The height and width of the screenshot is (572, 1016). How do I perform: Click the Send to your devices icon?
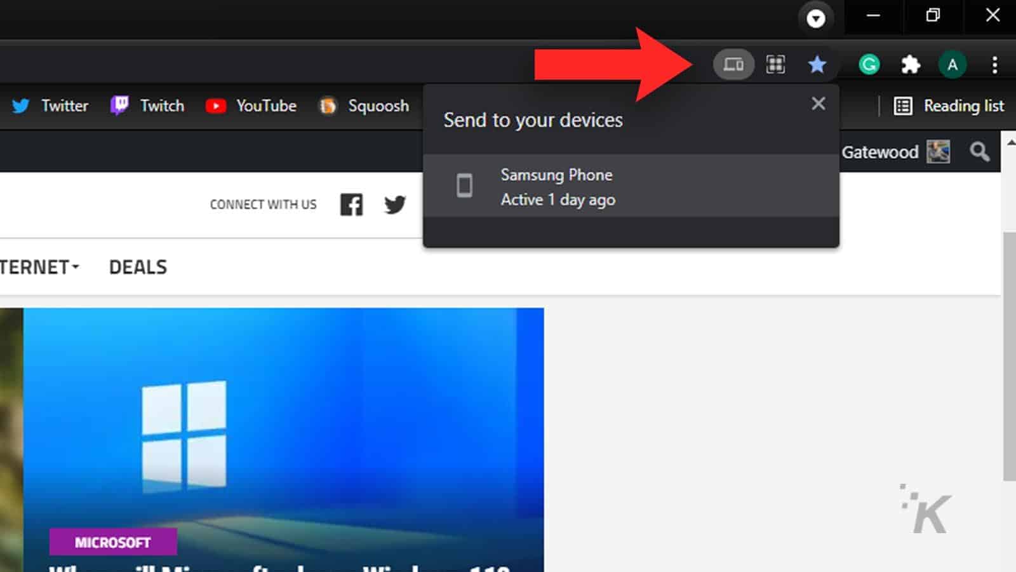click(x=733, y=64)
